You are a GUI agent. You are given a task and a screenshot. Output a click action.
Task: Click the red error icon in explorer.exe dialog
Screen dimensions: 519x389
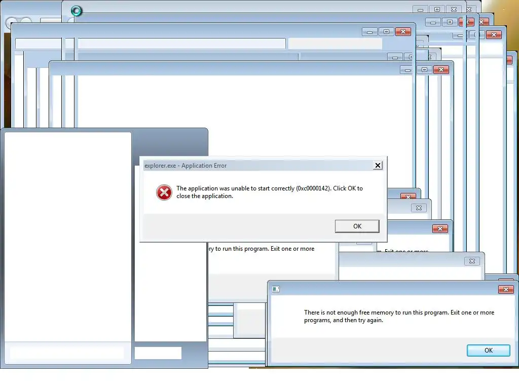164,192
